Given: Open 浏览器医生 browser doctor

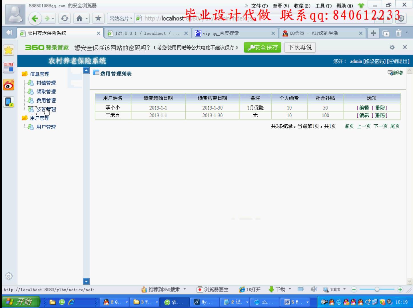Looking at the screenshot, I should coord(213,289).
